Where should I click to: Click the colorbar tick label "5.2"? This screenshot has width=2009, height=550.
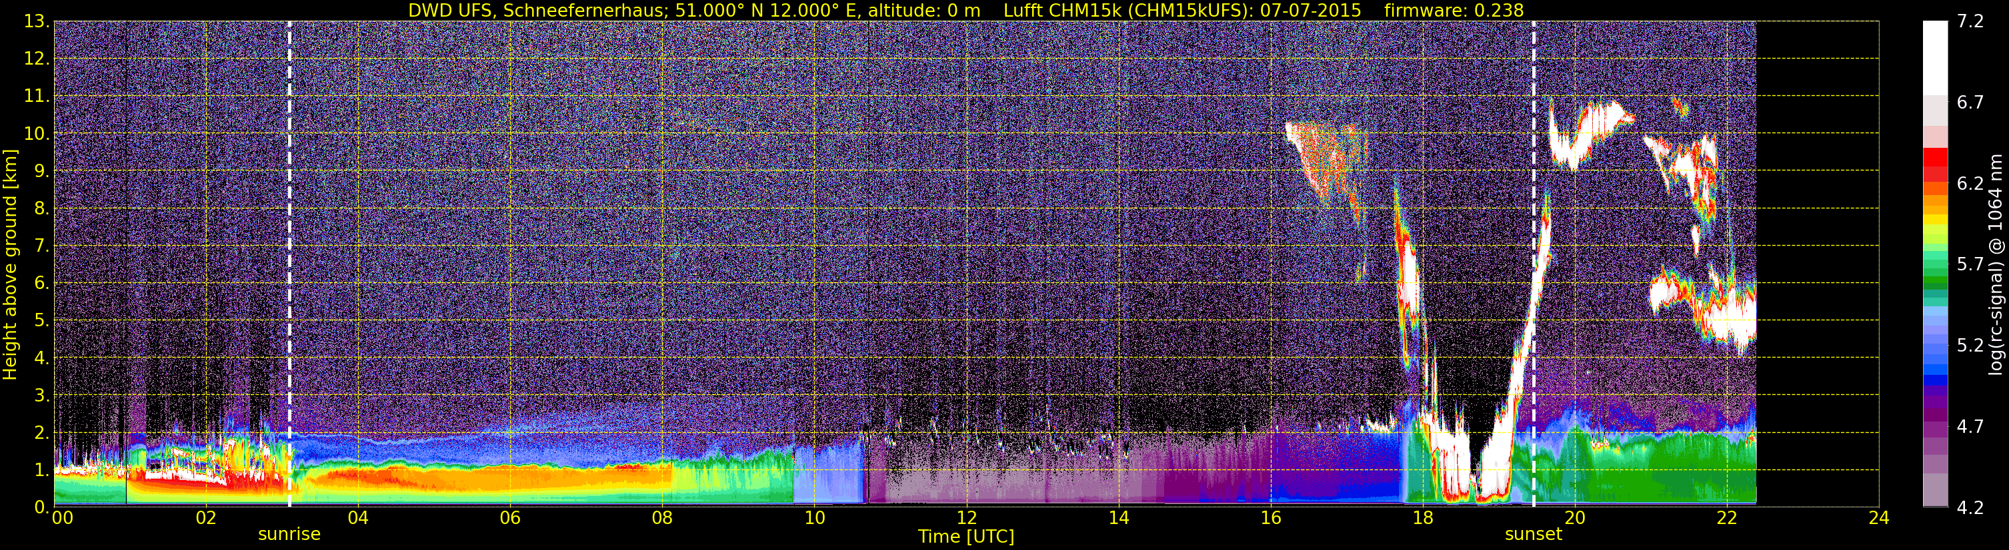point(1970,346)
